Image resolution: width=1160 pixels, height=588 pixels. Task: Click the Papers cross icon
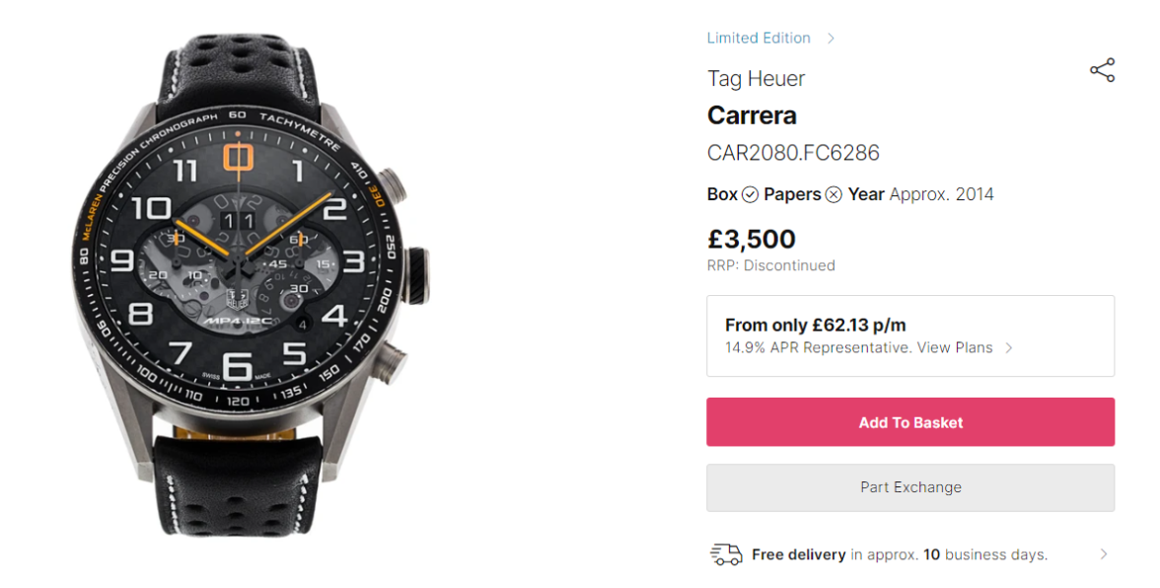click(x=834, y=194)
